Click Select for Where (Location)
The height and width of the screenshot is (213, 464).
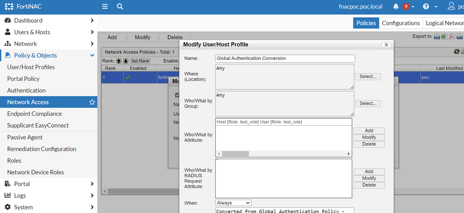368,77
